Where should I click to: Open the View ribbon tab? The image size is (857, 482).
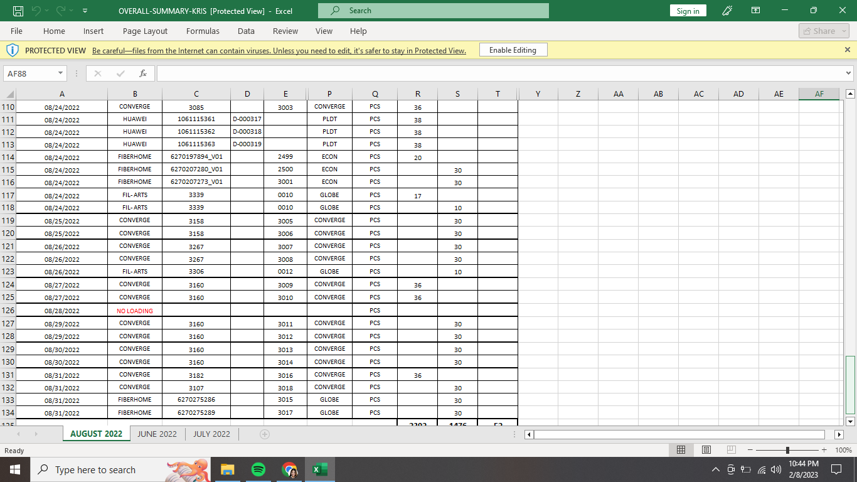(324, 31)
